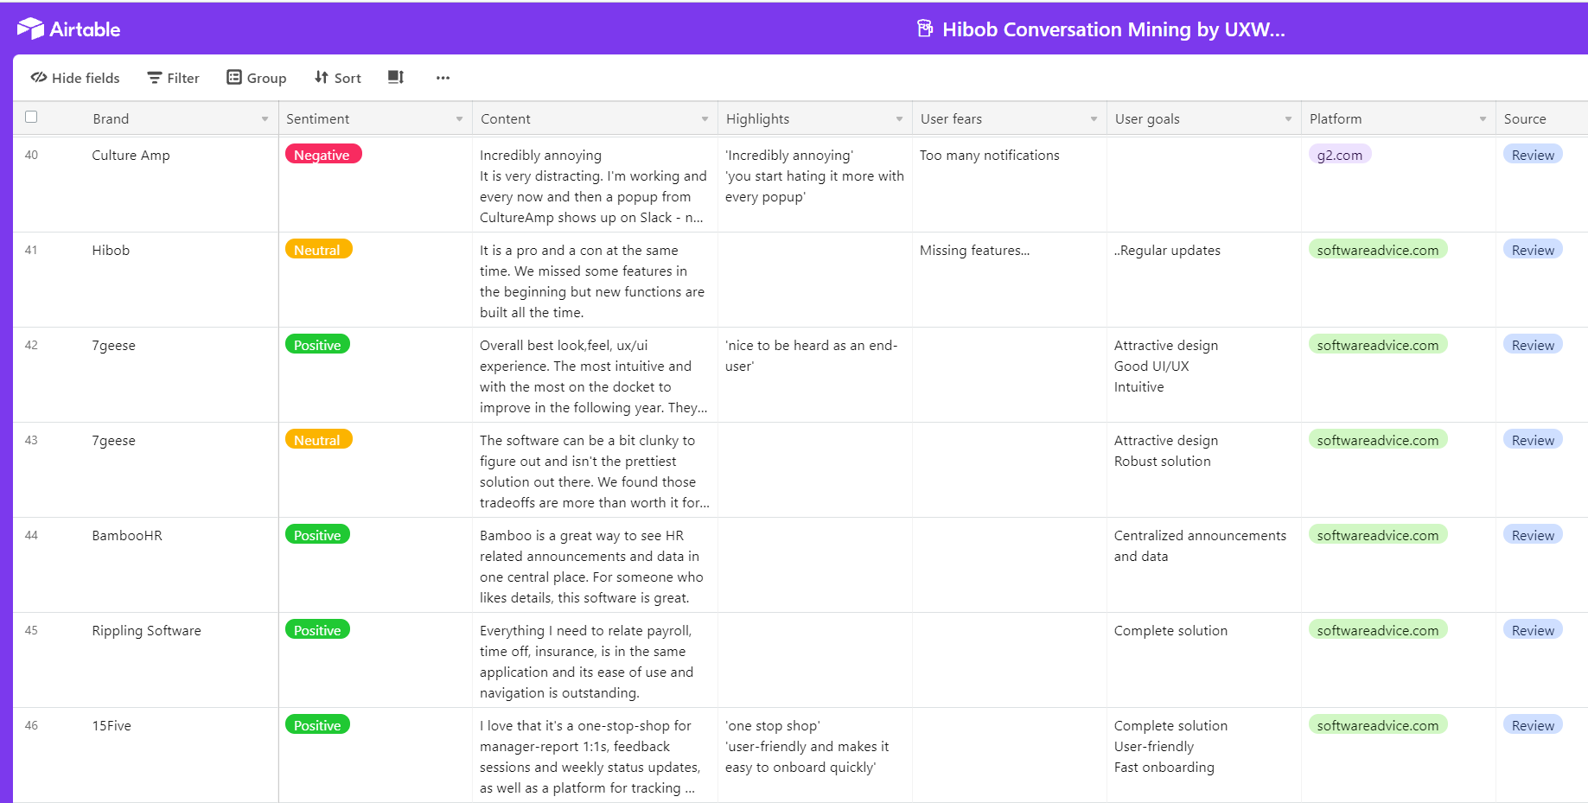Select the Rippling Software brand cell

click(x=180, y=660)
